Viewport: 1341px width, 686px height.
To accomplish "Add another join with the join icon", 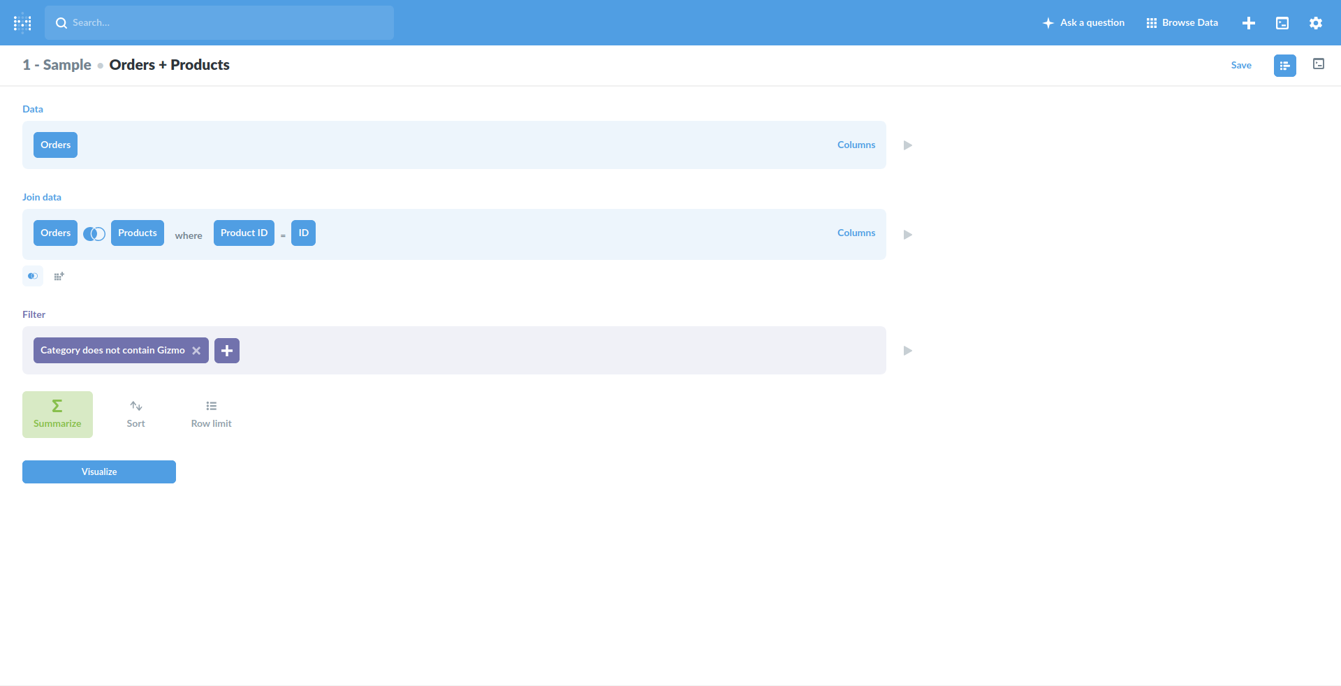I will (x=33, y=276).
